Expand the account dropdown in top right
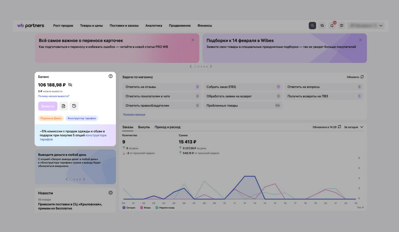 [x=381, y=25]
